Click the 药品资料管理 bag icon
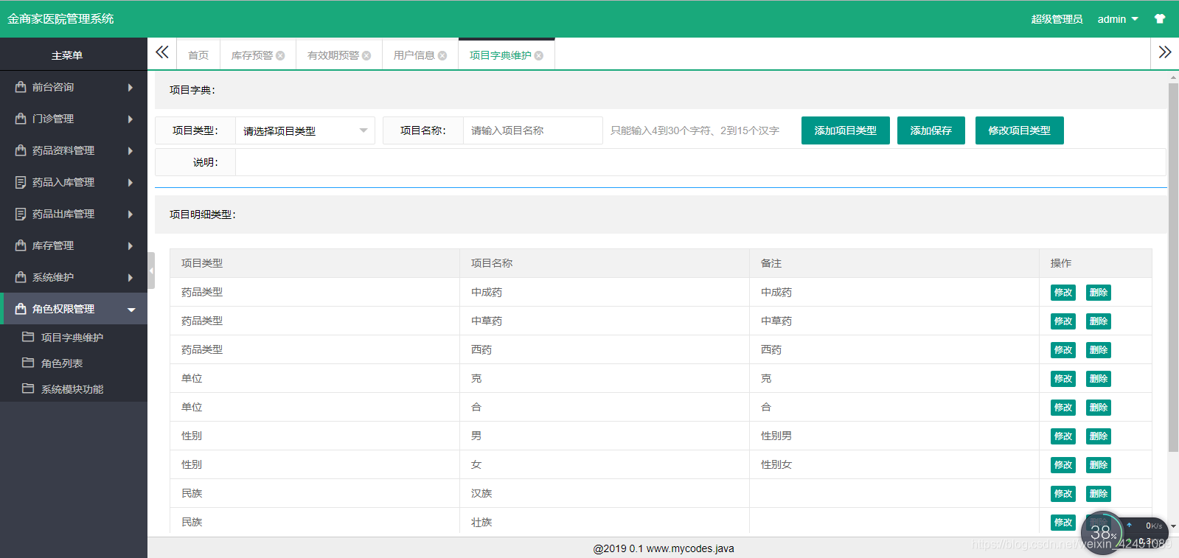This screenshot has height=558, width=1179. pos(21,150)
